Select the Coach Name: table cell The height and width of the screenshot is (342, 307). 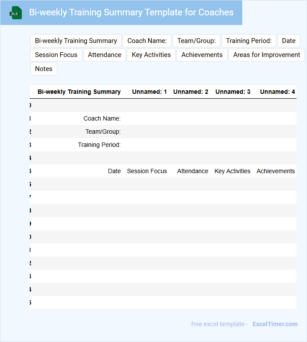pyautogui.click(x=102, y=118)
